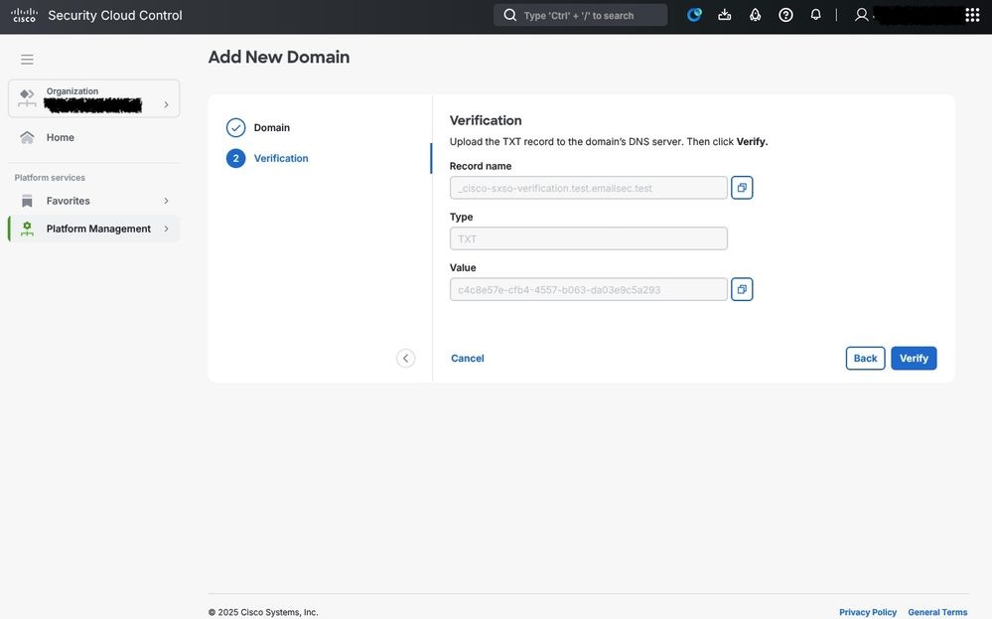Click the Value field

pos(589,290)
